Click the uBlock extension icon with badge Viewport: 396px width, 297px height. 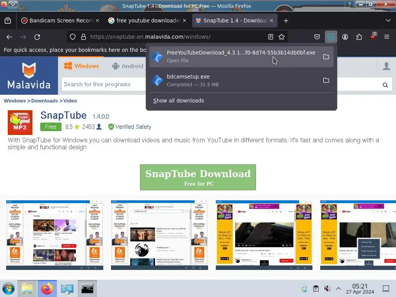(373, 36)
